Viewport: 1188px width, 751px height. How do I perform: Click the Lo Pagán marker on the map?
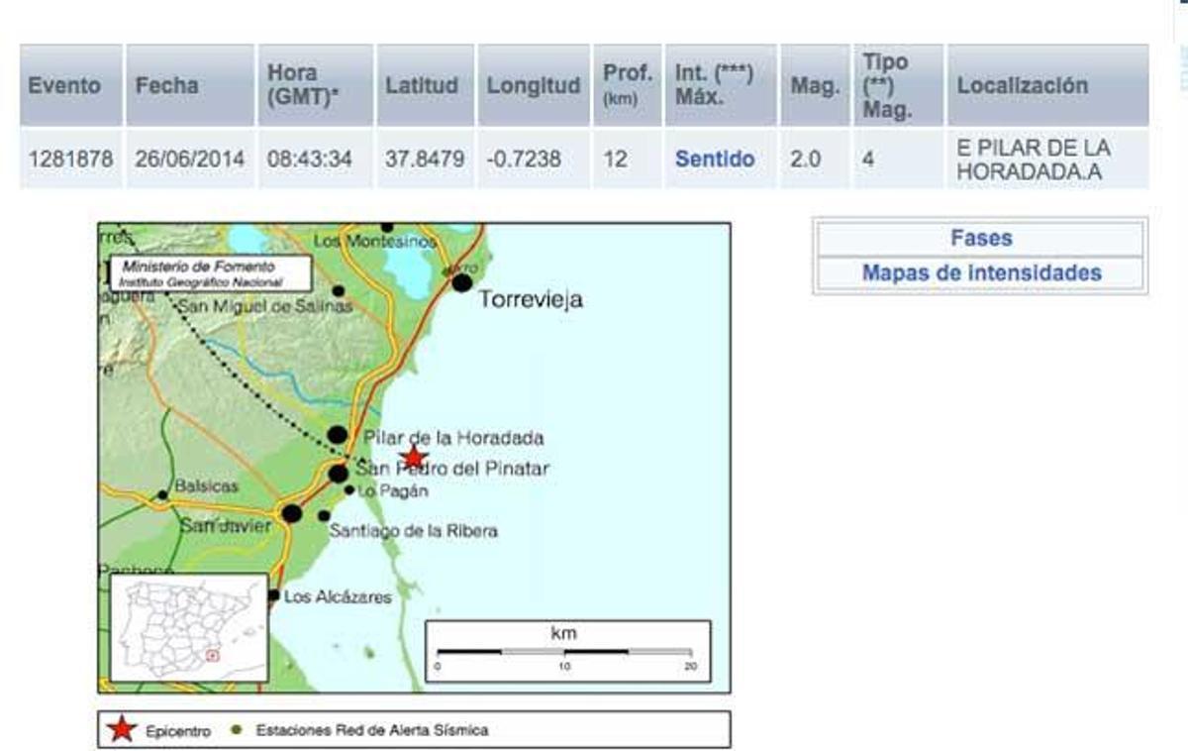(348, 489)
